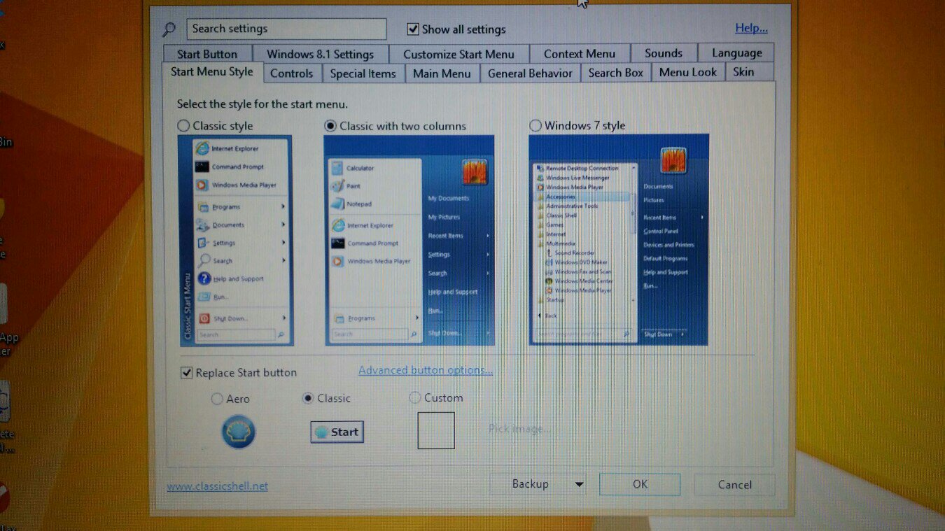Open the Customize Start Menu tab

[x=458, y=54]
